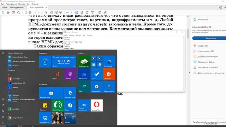226x127 pixels.
Task: Select the highlighter pen tool
Action: [105, 12]
